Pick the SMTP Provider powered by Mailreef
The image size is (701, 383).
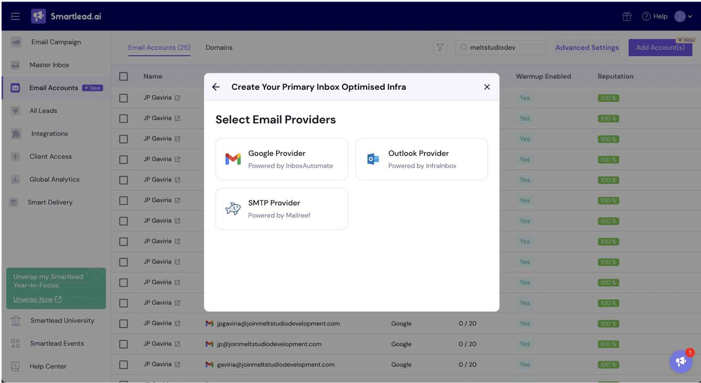point(282,209)
